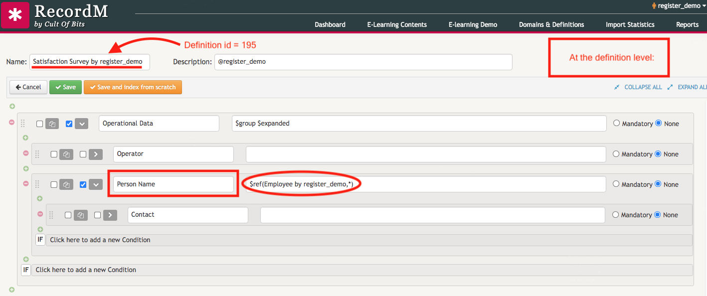Tick the first checkbox in Contact row

pos(68,215)
